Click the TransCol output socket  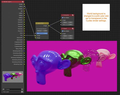click(24, 31)
